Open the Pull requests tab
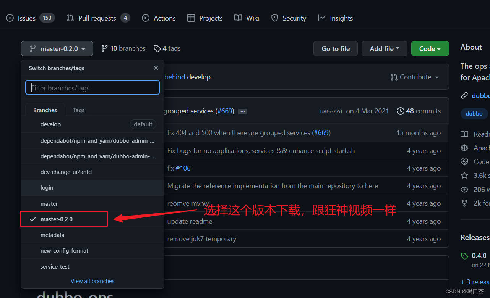 (98, 18)
